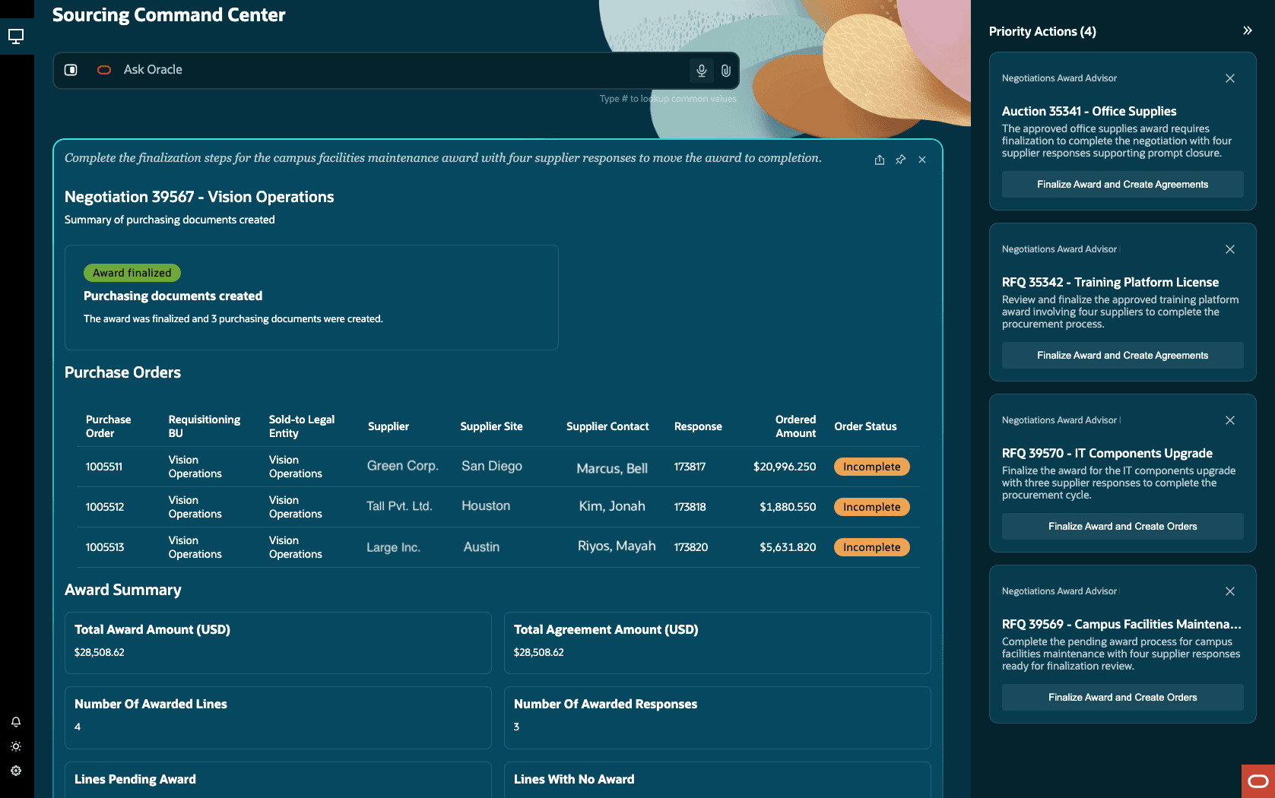The image size is (1275, 798).
Task: Toggle the brightness theme icon
Action: 16,746
